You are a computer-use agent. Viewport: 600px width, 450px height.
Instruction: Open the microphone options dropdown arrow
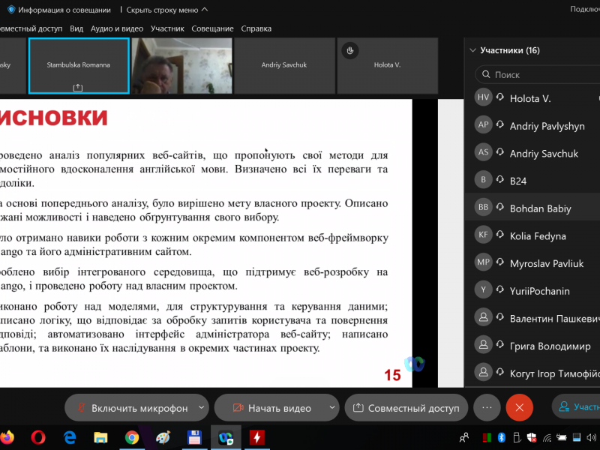coord(201,407)
